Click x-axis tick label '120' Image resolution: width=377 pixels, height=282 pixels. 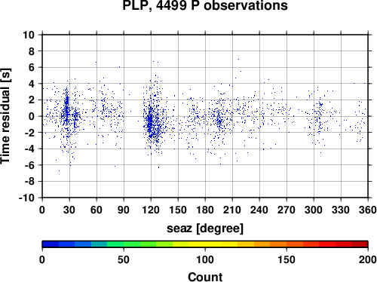(x=151, y=210)
